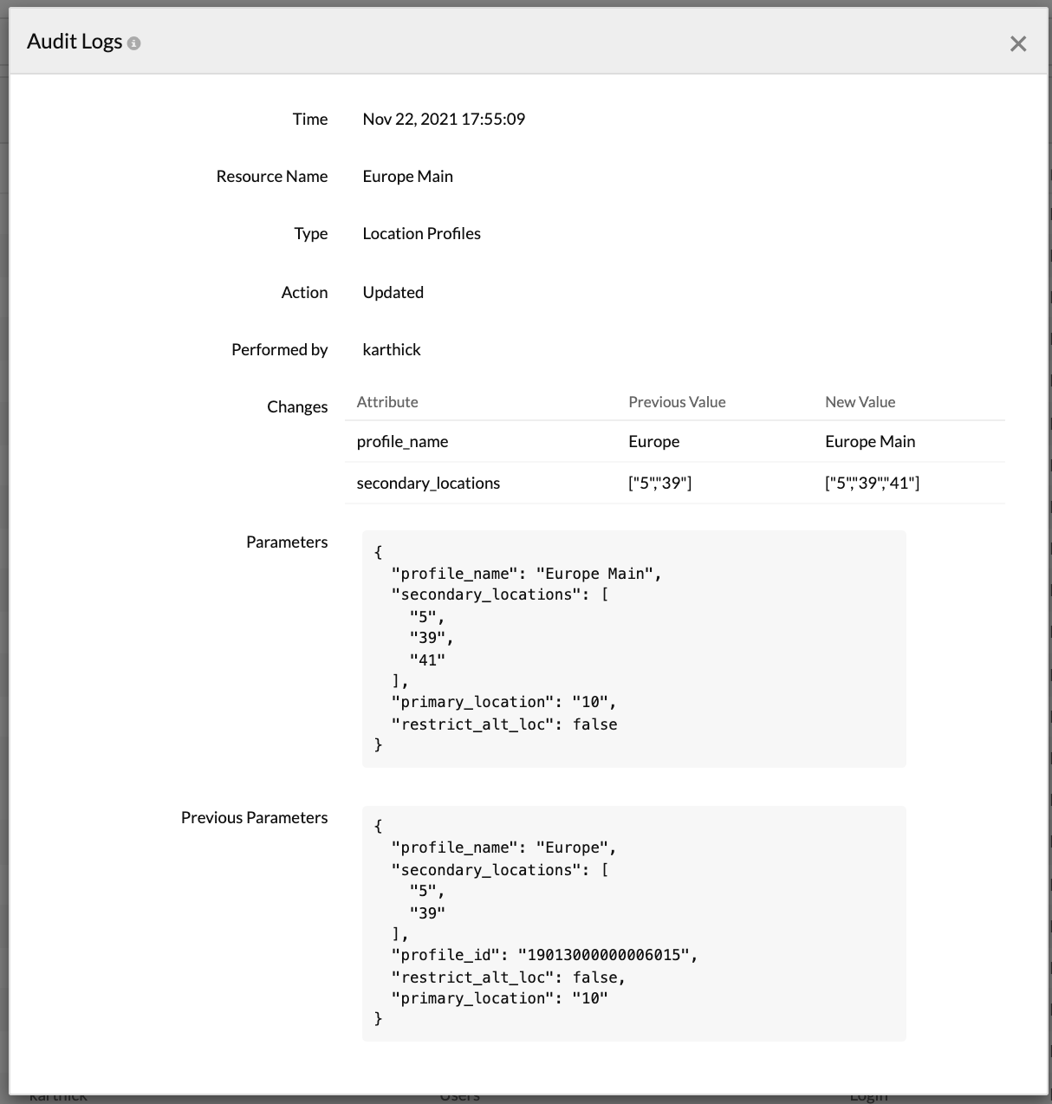Click inside the Previous Parameters JSON block
The image size is (1052, 1104).
point(633,923)
